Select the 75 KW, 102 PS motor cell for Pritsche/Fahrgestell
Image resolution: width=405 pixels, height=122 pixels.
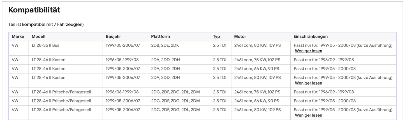point(257,92)
